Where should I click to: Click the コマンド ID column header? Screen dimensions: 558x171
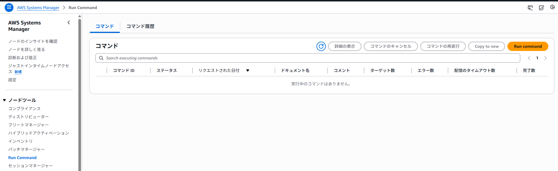[x=124, y=70]
